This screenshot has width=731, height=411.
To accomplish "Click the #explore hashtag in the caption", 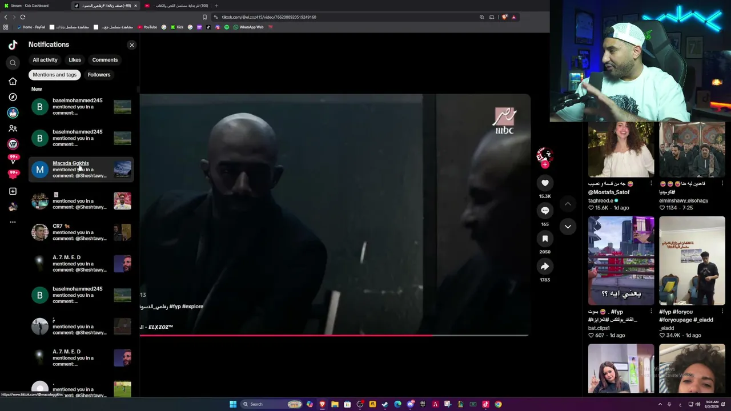I will point(193,307).
